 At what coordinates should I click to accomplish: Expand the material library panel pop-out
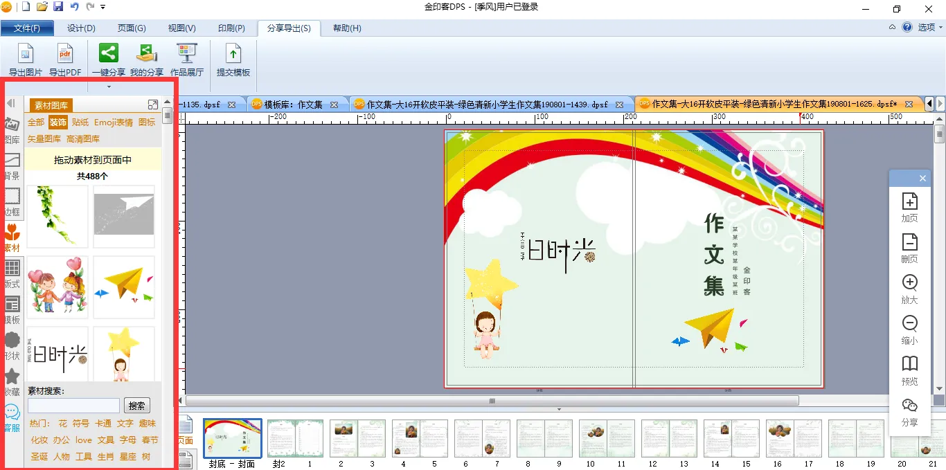pos(153,105)
